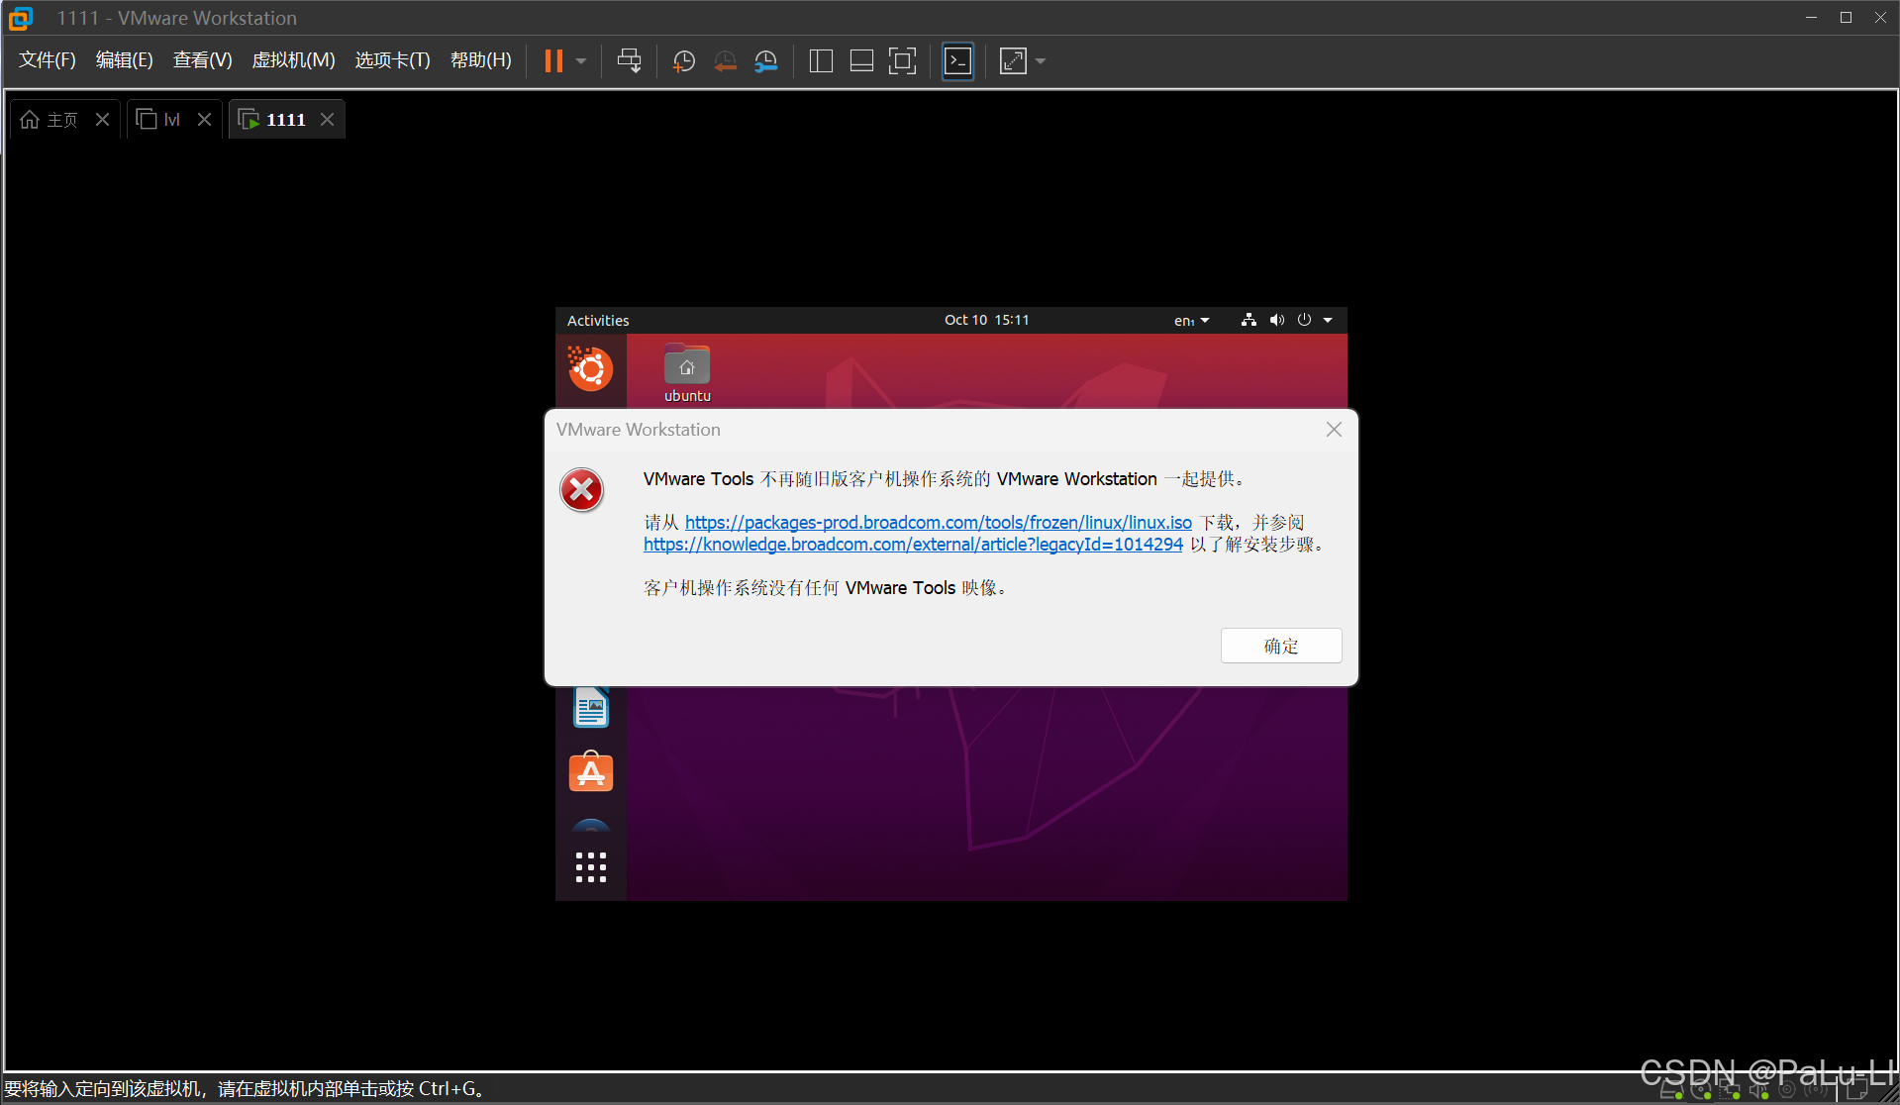The height and width of the screenshot is (1105, 1900).
Task: Open Ubuntu Show Applications grid
Action: [591, 867]
